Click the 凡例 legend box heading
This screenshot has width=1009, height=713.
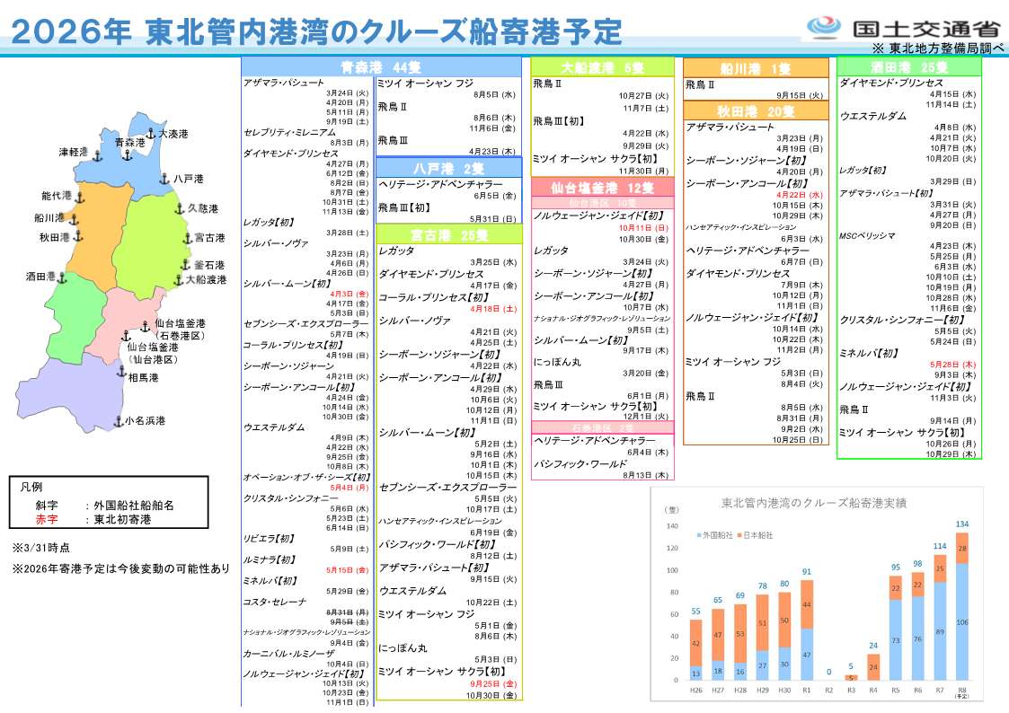pyautogui.click(x=31, y=488)
